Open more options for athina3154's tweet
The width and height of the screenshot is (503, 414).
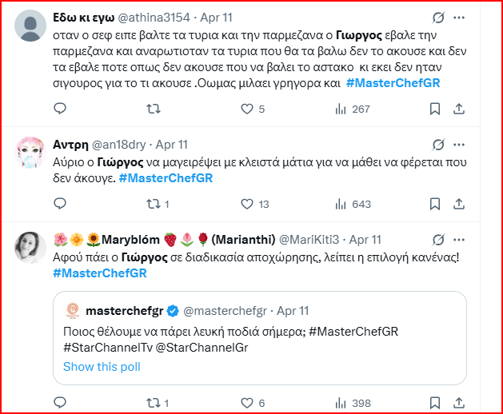click(x=457, y=17)
